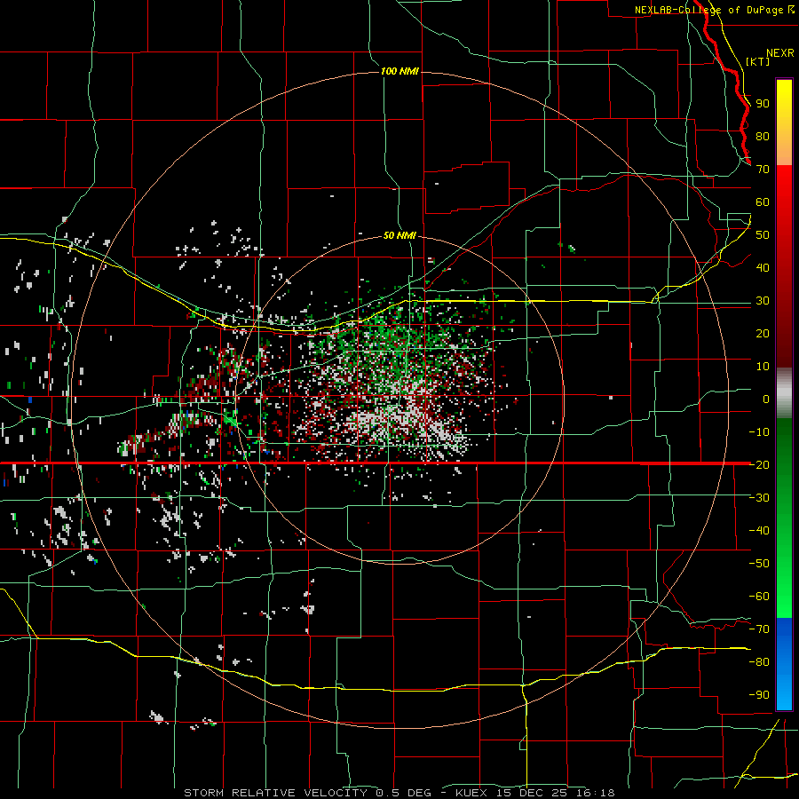Click the 50 NMI range ring label

tap(399, 235)
